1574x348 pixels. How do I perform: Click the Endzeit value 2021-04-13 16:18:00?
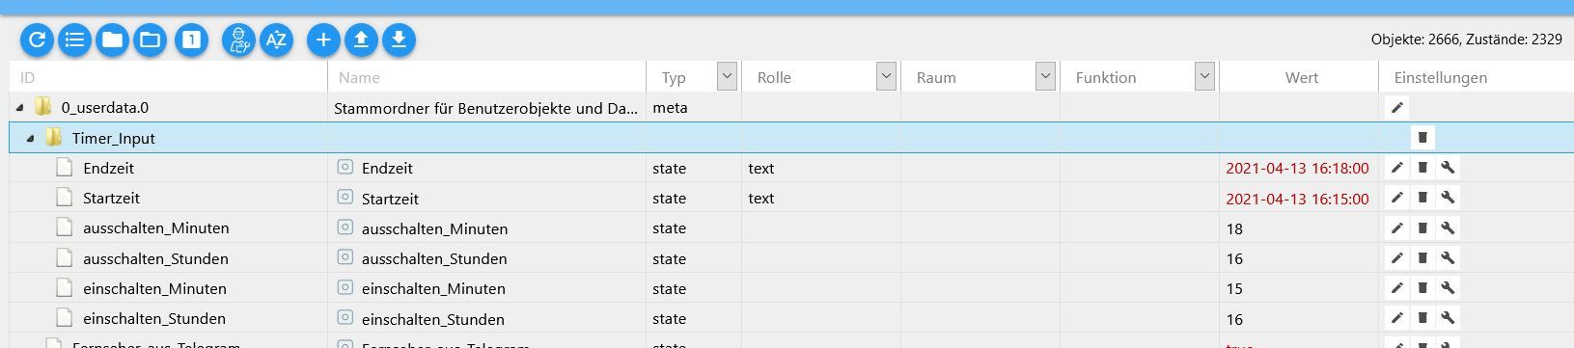click(x=1297, y=168)
